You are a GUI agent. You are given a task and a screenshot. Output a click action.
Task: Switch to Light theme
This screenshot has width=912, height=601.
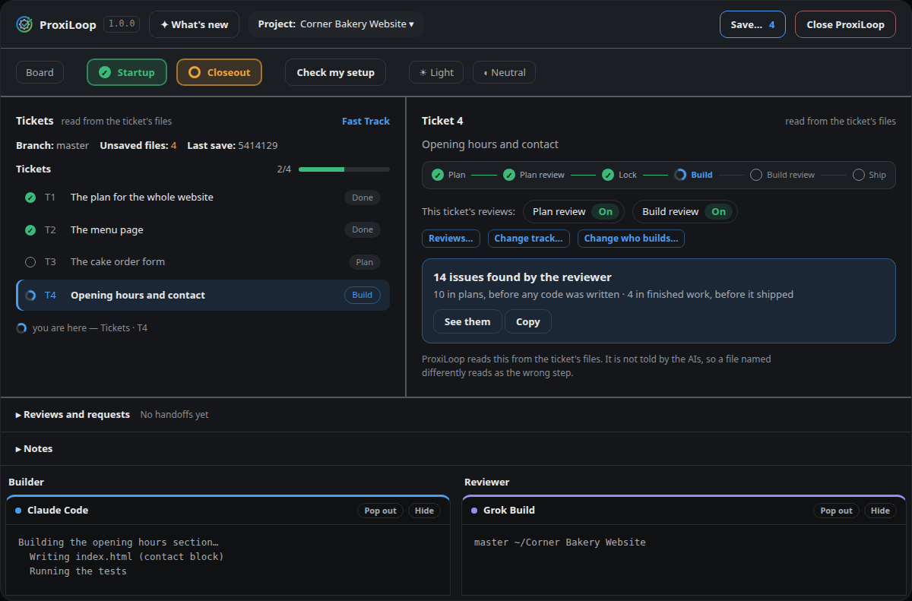coord(436,73)
